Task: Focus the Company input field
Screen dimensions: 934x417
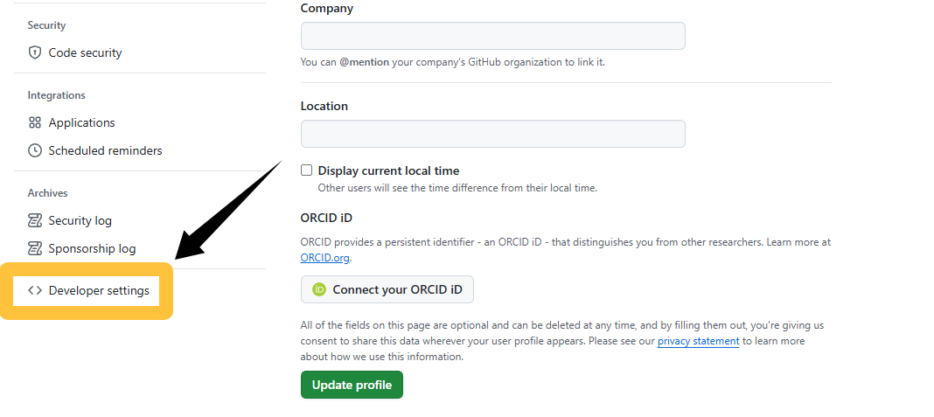Action: click(492, 36)
